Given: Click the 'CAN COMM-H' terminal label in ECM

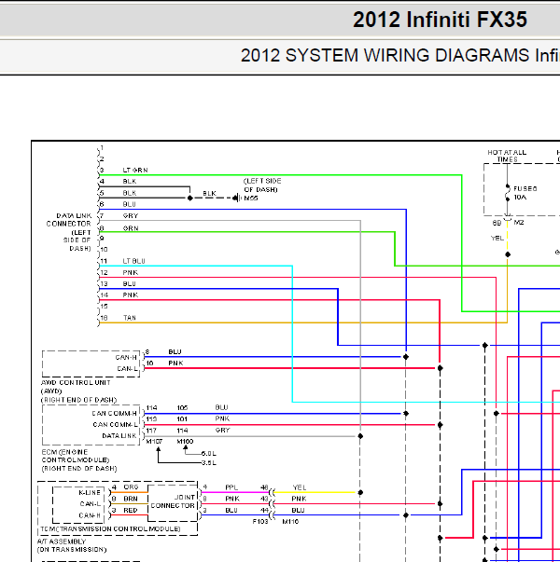Looking at the screenshot, I should point(114,413).
